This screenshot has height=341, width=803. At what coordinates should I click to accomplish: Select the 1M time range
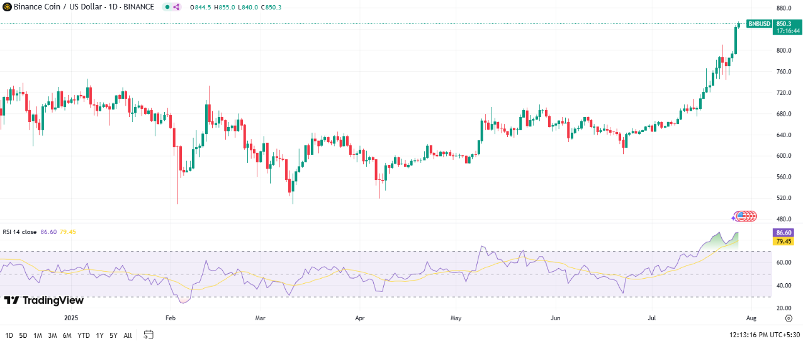(38, 335)
